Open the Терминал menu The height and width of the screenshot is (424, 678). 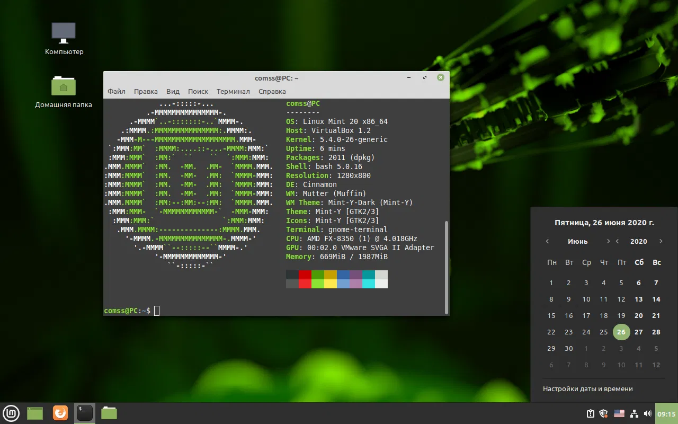click(233, 91)
